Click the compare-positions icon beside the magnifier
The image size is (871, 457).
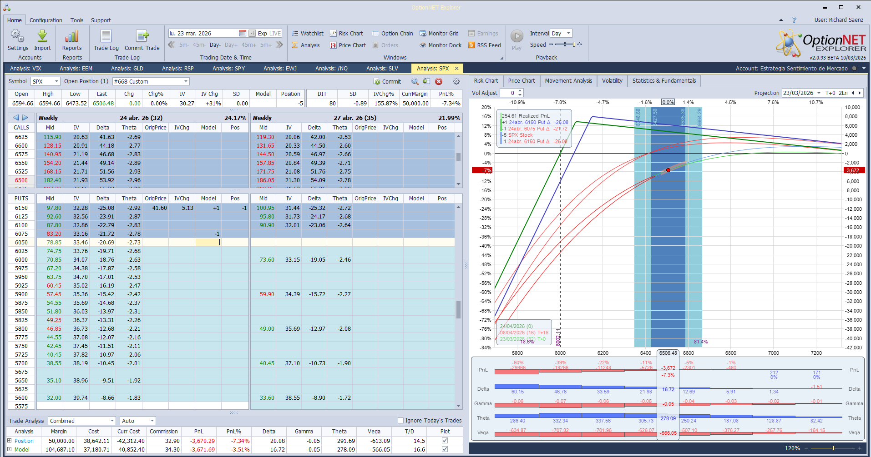426,81
